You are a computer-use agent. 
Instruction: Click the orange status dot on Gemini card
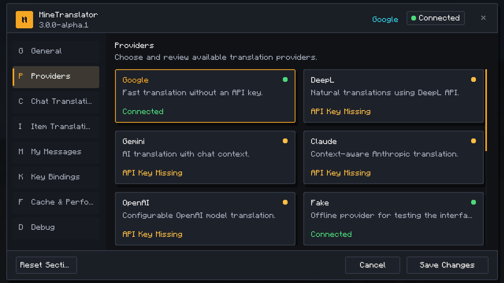[x=285, y=141]
